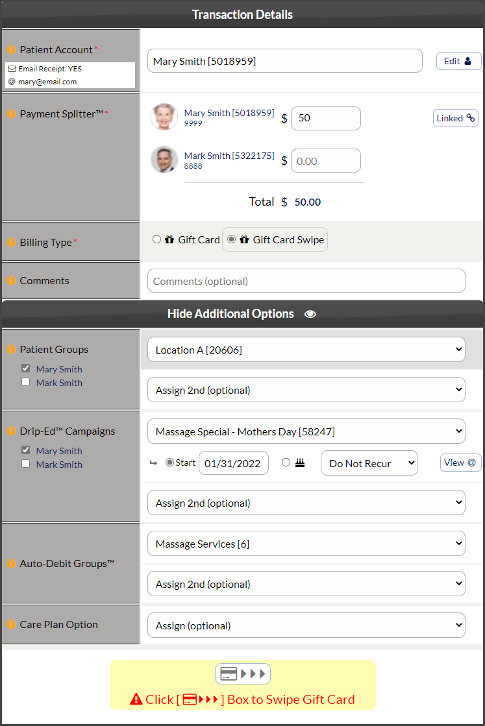Click the Payment Splitter help icon

(x=11, y=114)
